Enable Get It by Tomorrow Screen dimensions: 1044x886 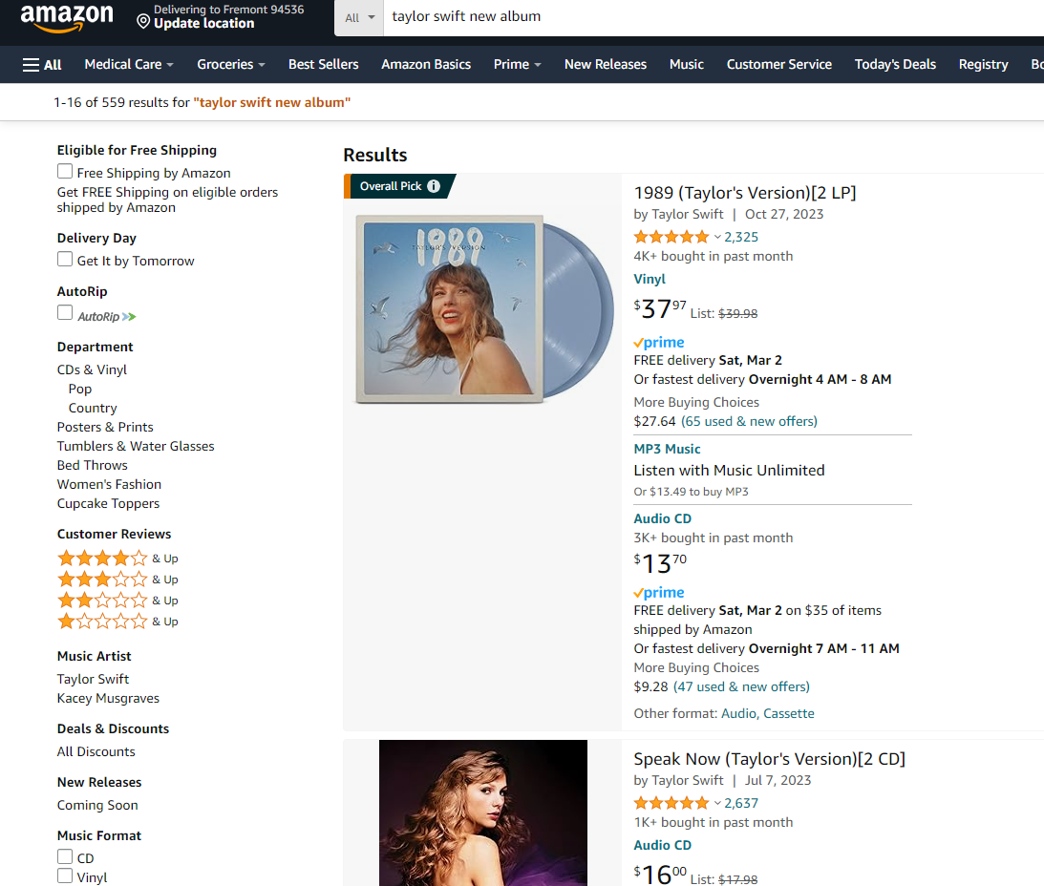point(65,260)
